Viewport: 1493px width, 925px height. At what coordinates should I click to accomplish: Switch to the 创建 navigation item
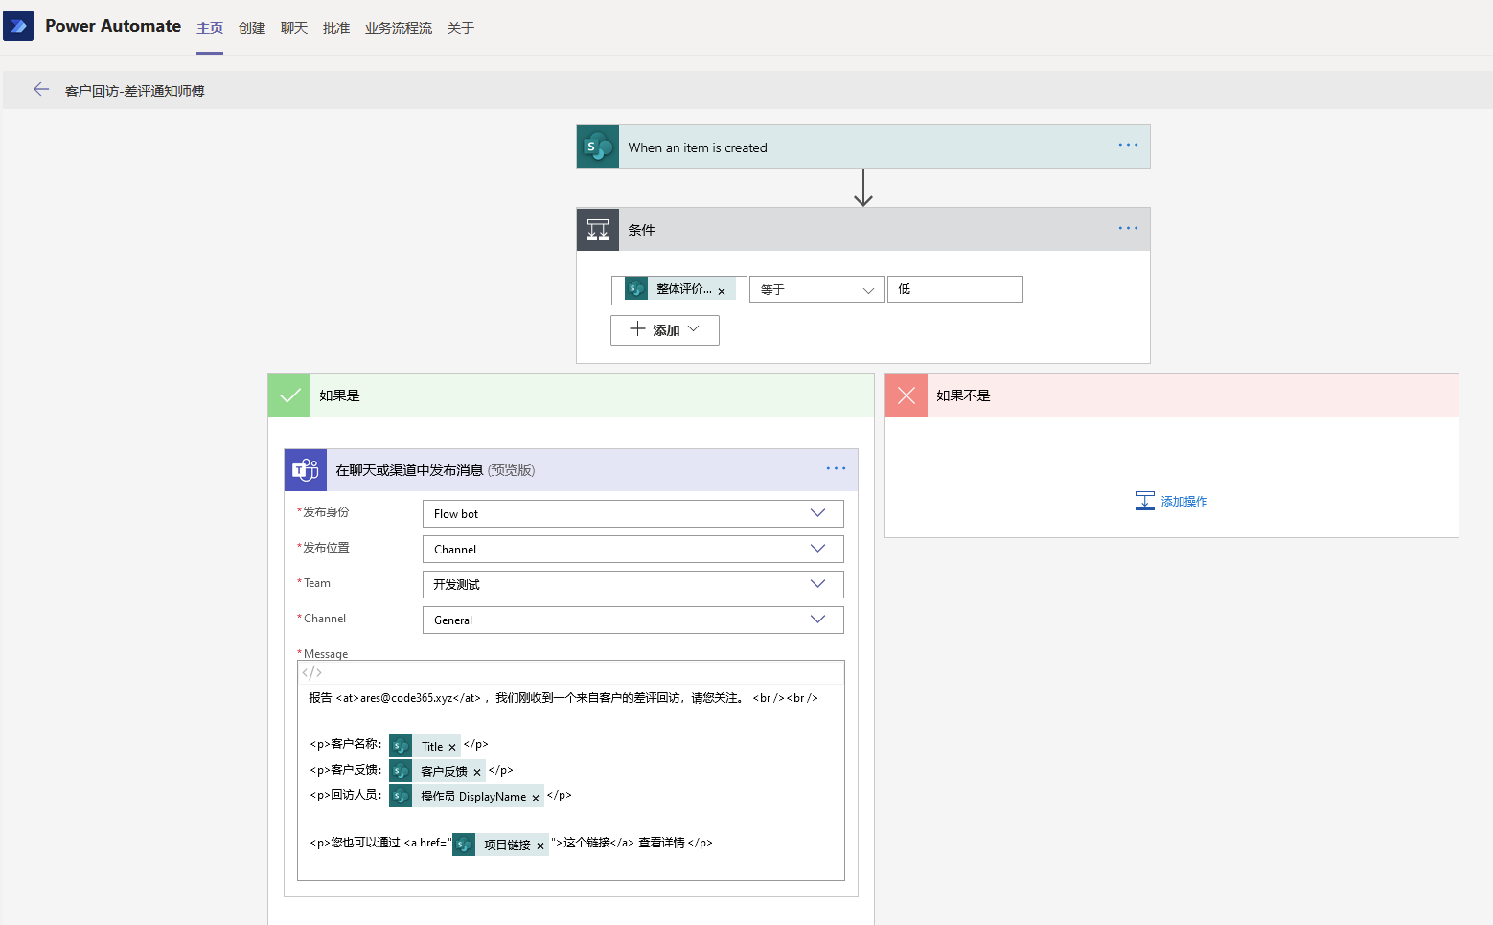[251, 27]
